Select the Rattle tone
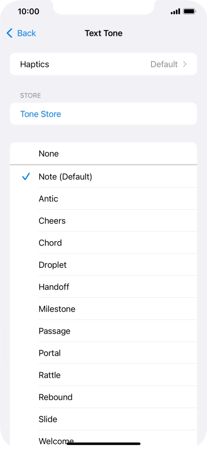The width and height of the screenshot is (207, 449). (x=103, y=375)
